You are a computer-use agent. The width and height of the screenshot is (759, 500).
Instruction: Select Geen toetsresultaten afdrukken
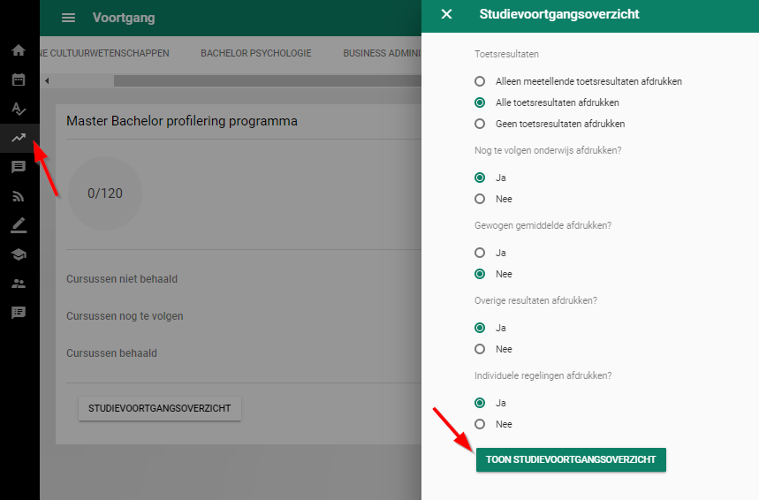click(x=550, y=124)
